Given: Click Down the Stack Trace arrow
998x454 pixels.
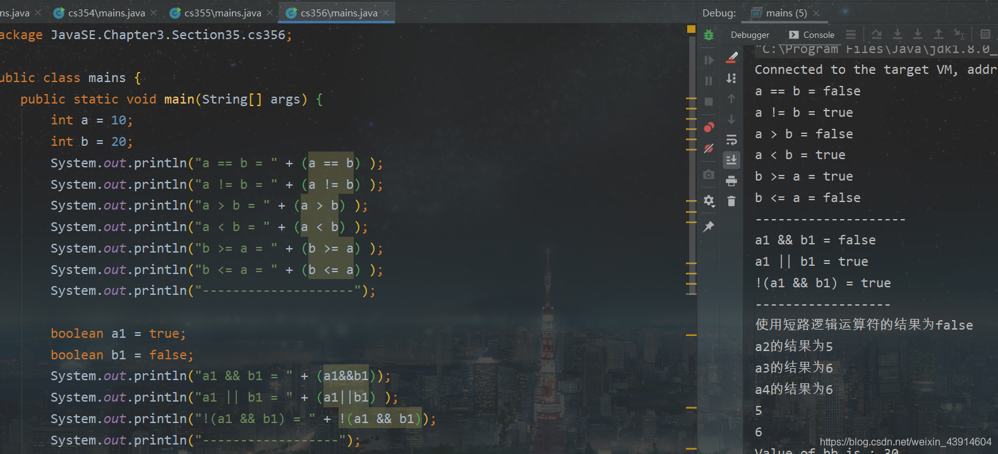Looking at the screenshot, I should (731, 119).
